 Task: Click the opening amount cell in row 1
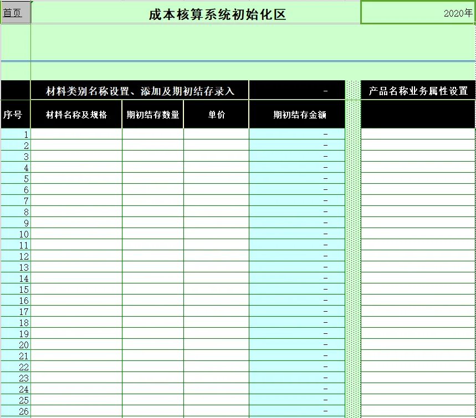click(297, 134)
